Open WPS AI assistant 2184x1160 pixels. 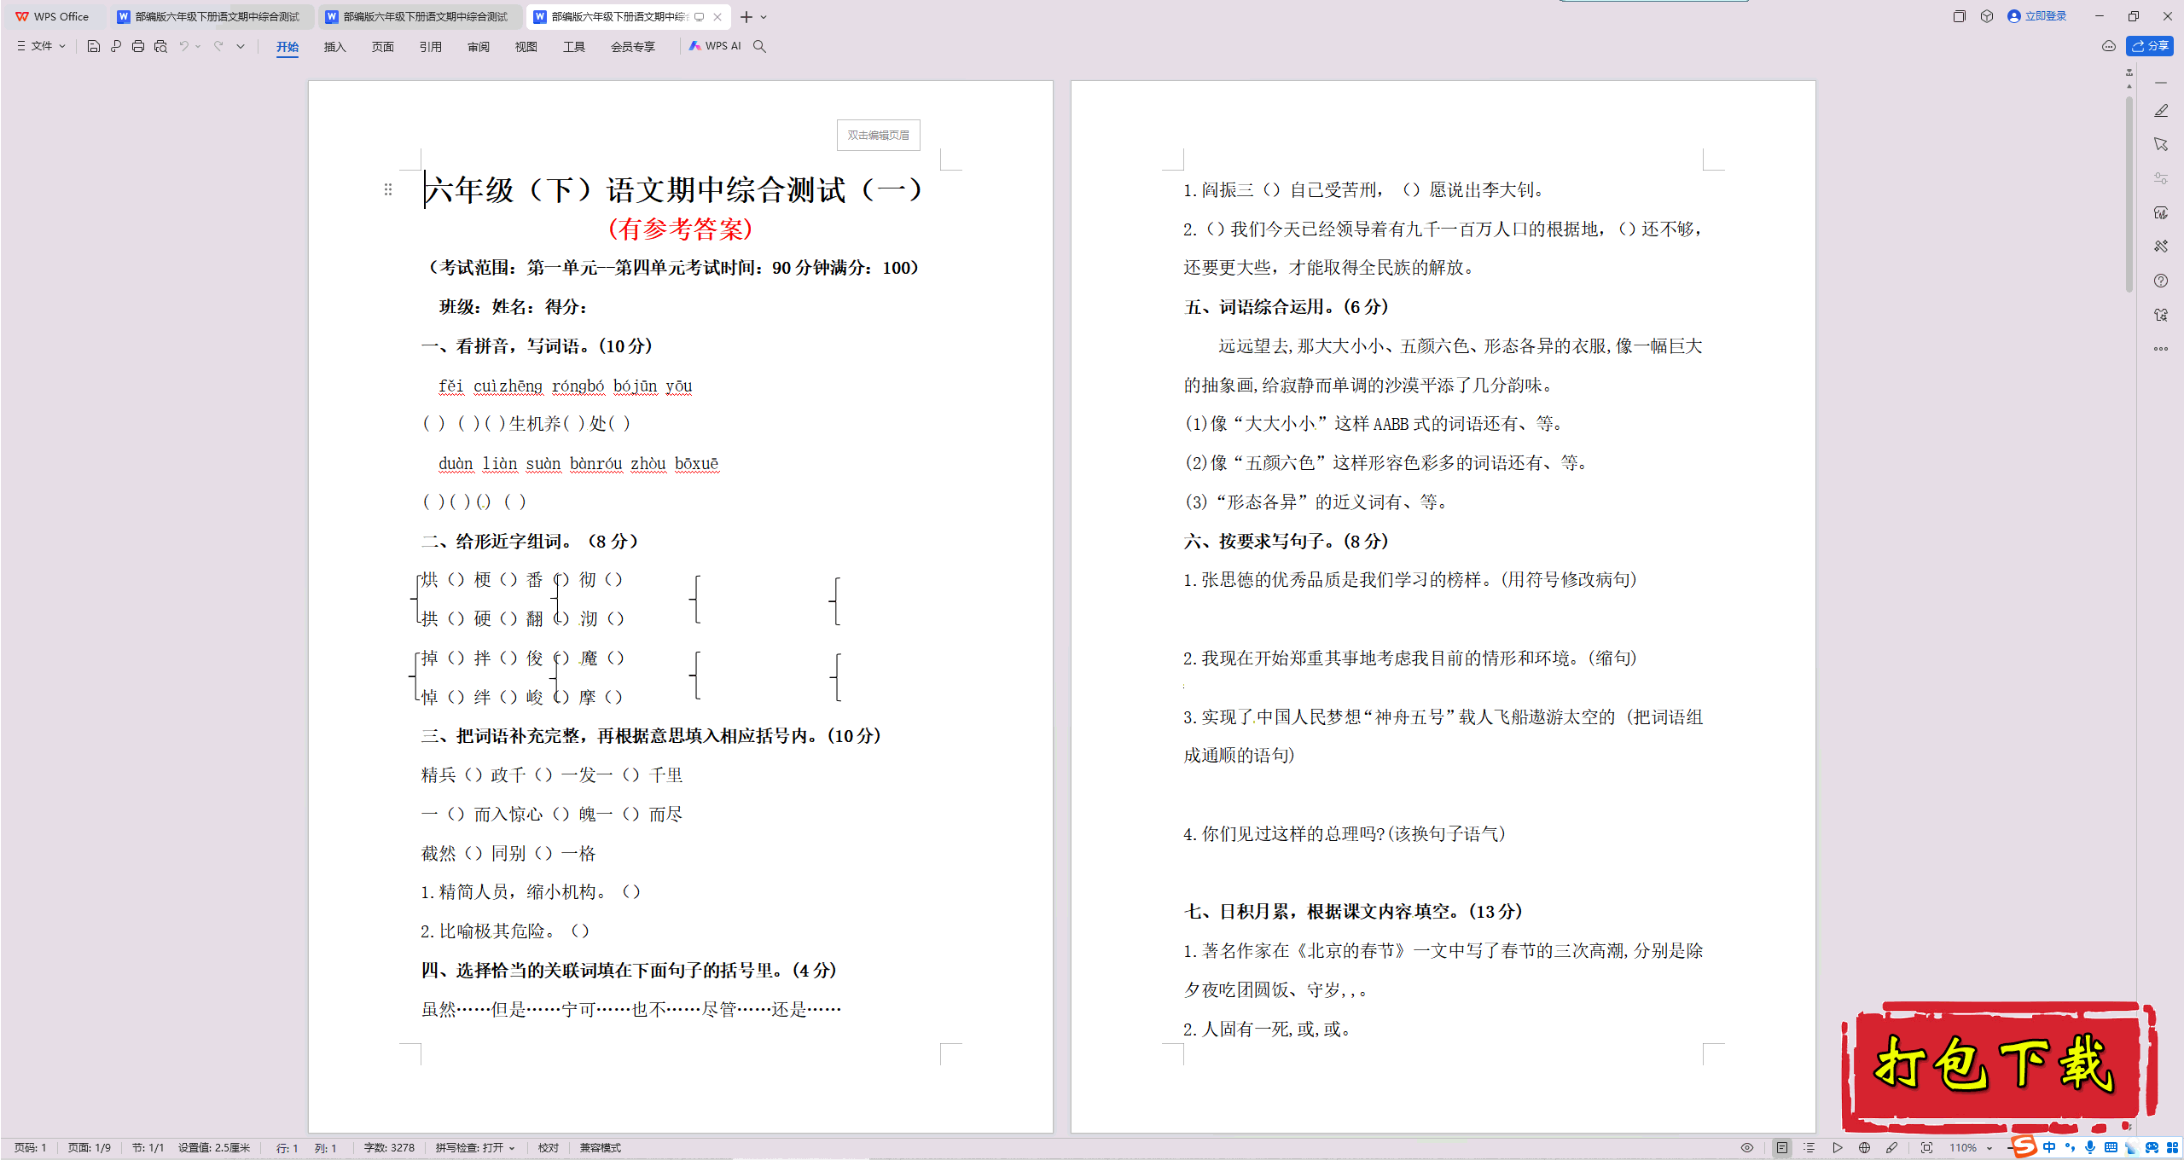[x=715, y=46]
